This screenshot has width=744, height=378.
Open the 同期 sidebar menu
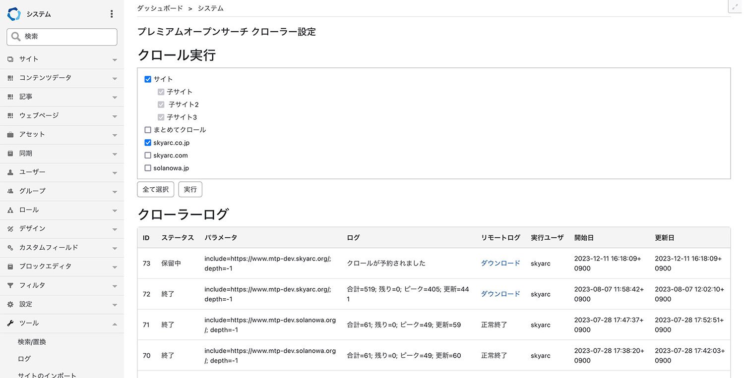tap(62, 153)
